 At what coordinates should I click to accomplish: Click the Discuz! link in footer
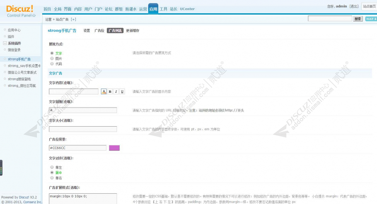coord(24,197)
